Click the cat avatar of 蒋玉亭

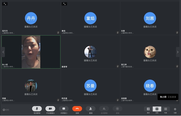click(150, 52)
